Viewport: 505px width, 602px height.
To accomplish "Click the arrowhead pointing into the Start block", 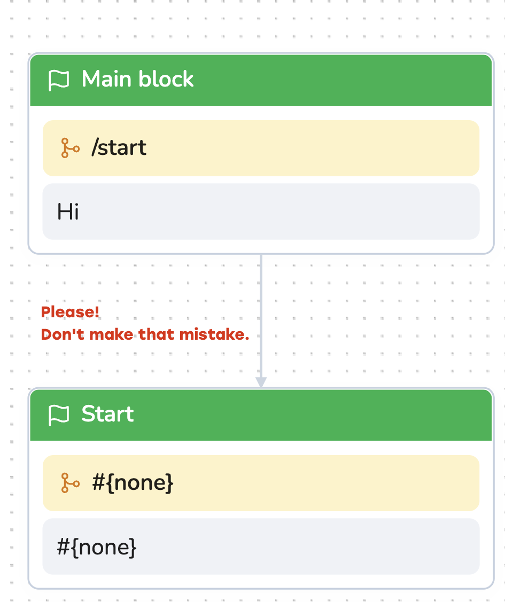I will tap(261, 382).
